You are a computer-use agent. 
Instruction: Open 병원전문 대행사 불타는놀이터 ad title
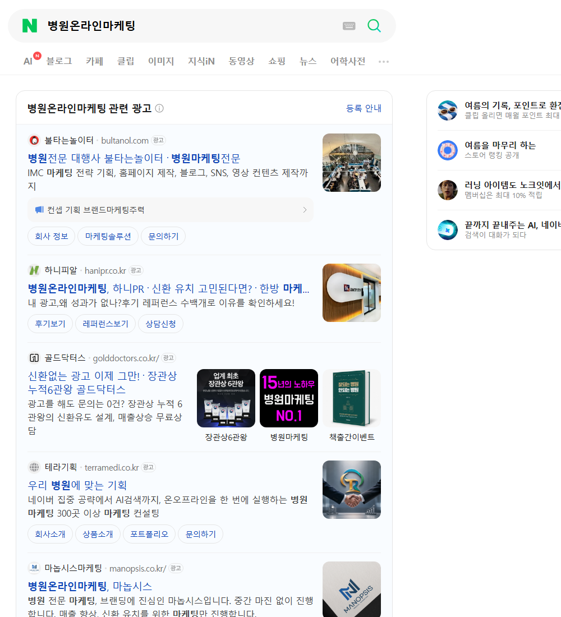tap(134, 158)
